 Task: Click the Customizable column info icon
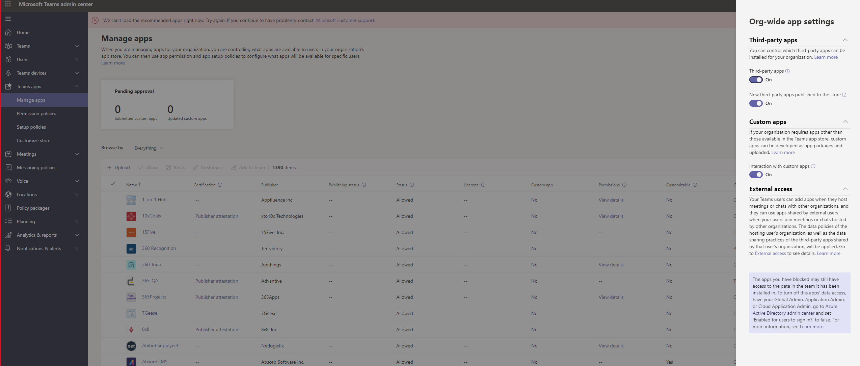pyautogui.click(x=695, y=185)
